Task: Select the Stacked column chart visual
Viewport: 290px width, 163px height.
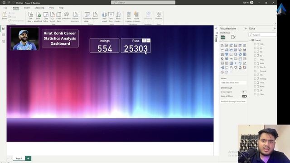Action: [227, 45]
